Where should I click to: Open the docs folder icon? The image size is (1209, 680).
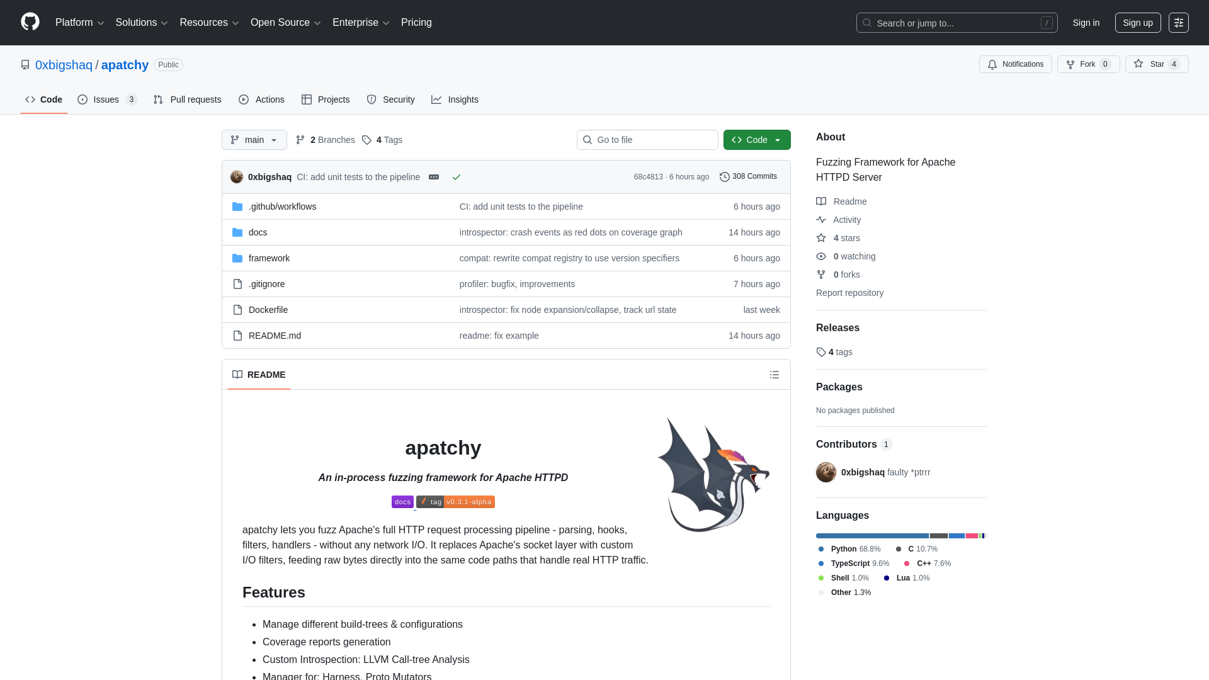pos(238,232)
